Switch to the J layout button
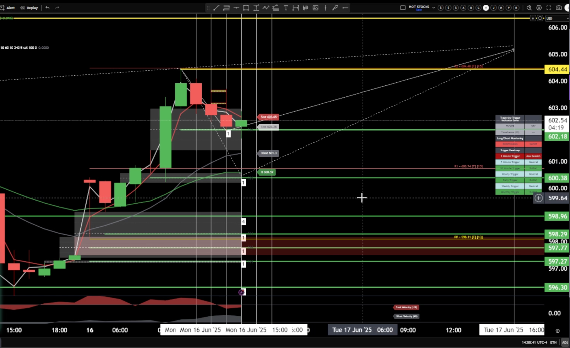Image resolution: width=570 pixels, height=348 pixels. [493, 8]
